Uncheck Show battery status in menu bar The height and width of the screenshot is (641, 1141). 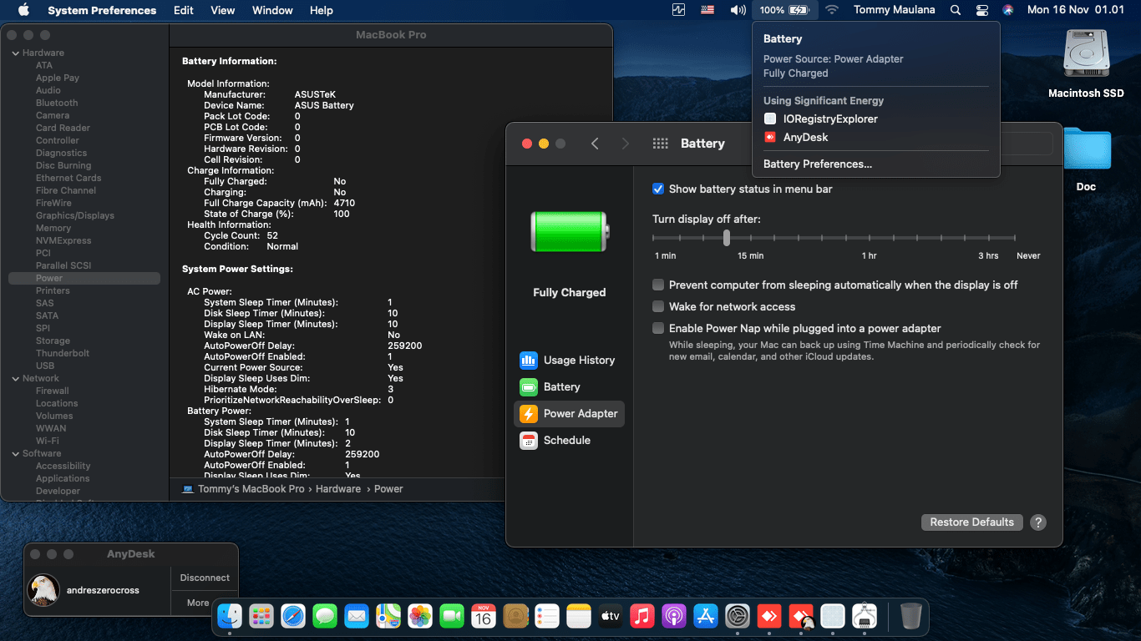click(658, 189)
